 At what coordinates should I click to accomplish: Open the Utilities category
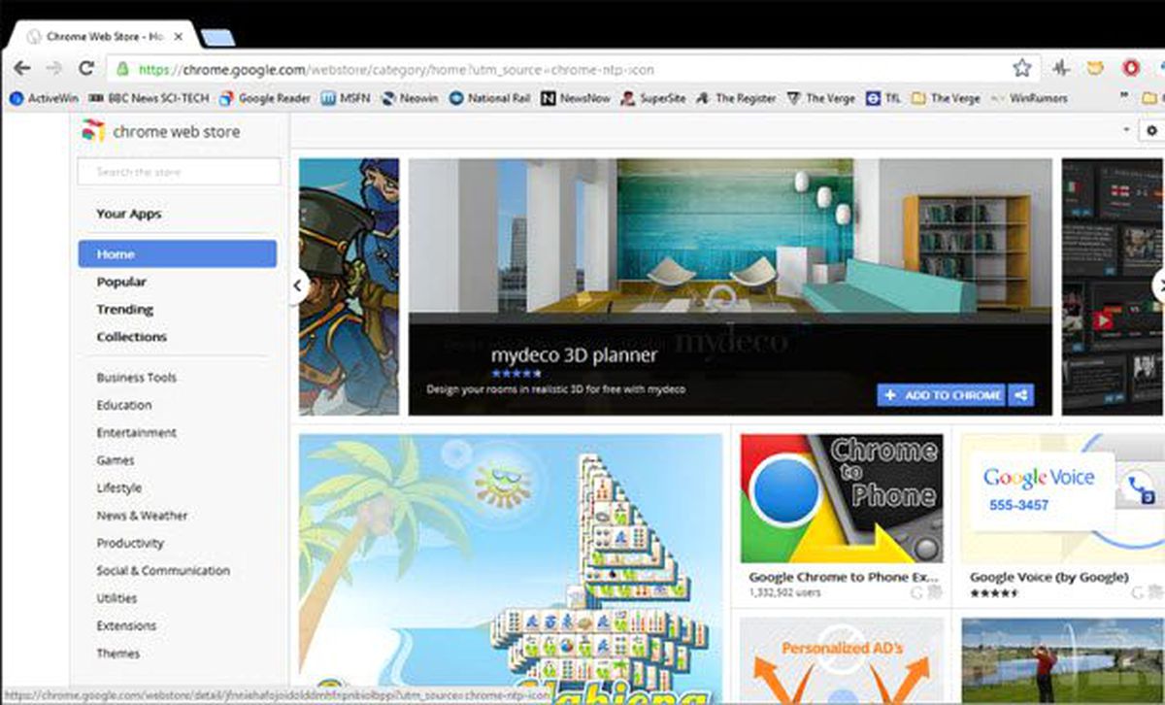tap(116, 598)
